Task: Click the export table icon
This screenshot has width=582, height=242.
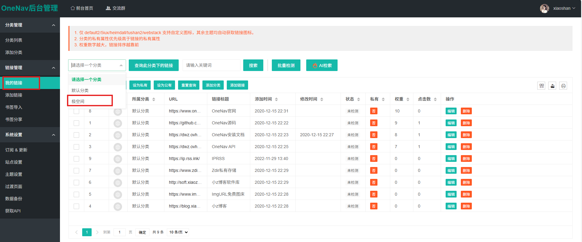Action: 552,86
